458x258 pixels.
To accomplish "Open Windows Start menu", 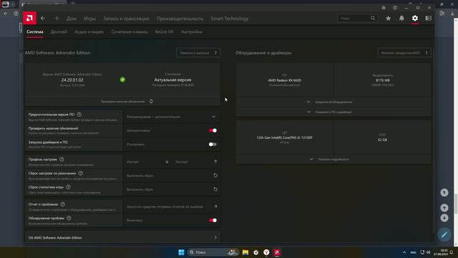I will (181, 252).
